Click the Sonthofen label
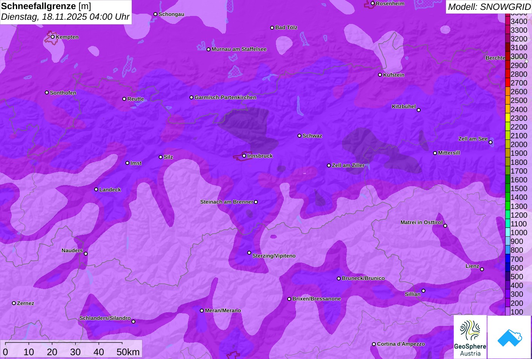The height and width of the screenshot is (359, 532). pyautogui.click(x=63, y=93)
